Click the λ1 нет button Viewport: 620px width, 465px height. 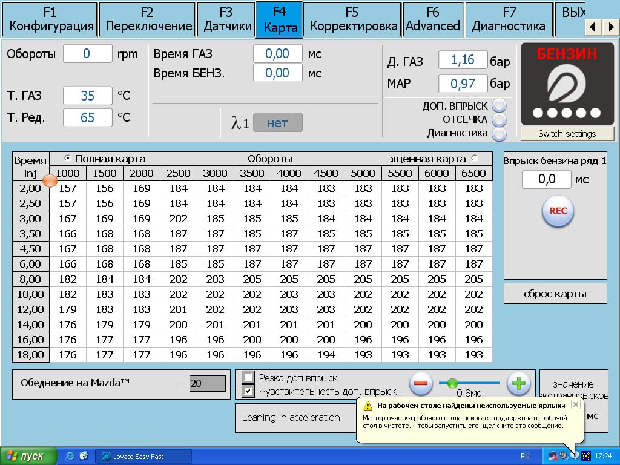click(x=277, y=122)
